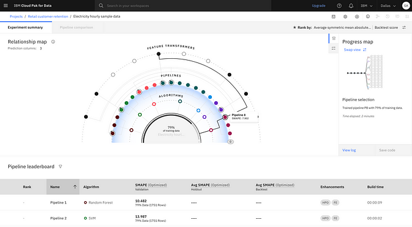
Task: Click the info icon beside Relationship map
Action: click(53, 42)
